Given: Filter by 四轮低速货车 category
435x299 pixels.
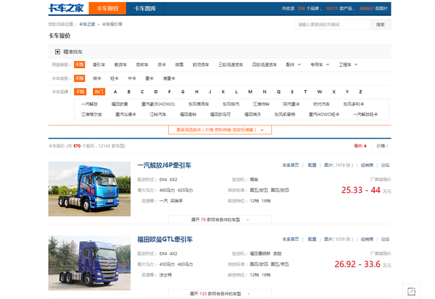Looking at the screenshot, I should coord(265,65).
